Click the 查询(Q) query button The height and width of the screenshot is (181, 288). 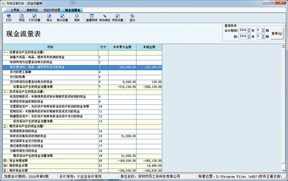coord(277,34)
